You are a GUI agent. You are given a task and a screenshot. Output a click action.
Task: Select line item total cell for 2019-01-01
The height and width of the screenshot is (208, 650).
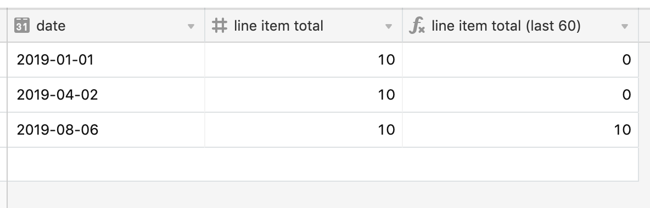pyautogui.click(x=304, y=60)
